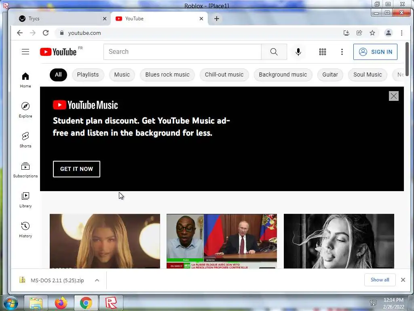Close the downloads bar
This screenshot has width=414, height=311.
[x=403, y=280]
